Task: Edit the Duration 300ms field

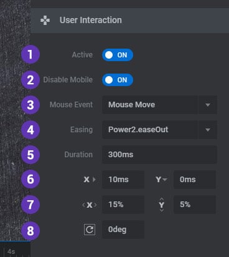Action: (159, 155)
